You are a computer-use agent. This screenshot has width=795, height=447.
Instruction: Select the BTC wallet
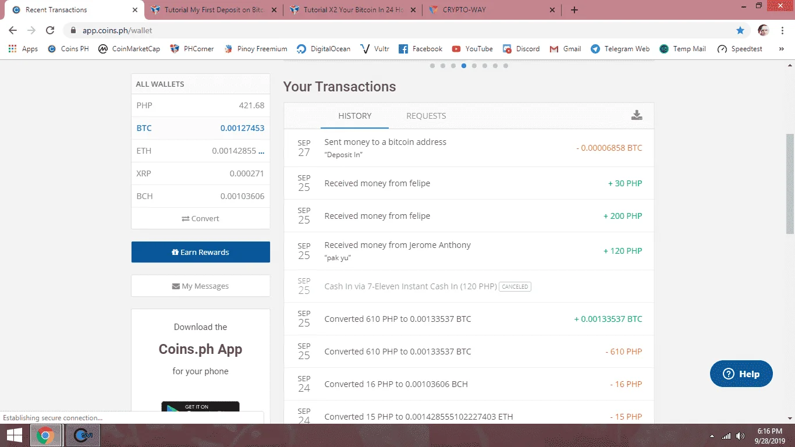click(201, 128)
